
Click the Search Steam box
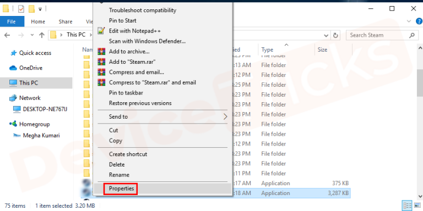click(382, 35)
